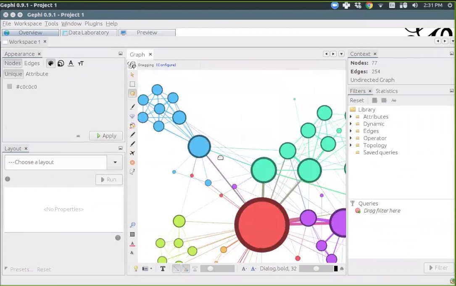
Task: Toggle edges use source node color
Action: point(185,268)
